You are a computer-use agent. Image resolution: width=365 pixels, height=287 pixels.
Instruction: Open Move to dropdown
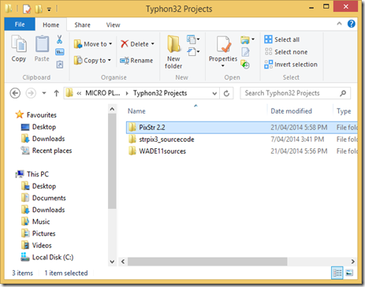93,44
